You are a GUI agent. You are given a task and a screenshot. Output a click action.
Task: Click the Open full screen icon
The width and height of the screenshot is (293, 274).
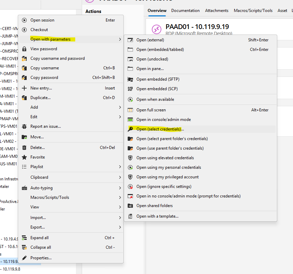[130, 110]
